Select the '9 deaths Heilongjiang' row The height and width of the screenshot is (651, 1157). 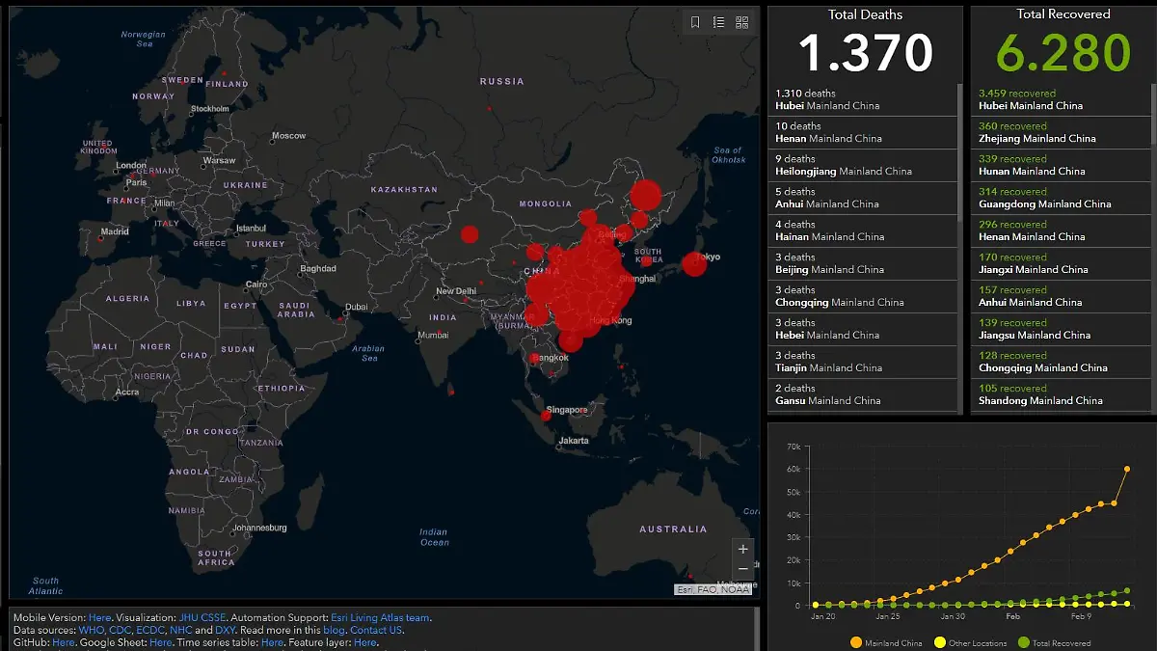(864, 166)
